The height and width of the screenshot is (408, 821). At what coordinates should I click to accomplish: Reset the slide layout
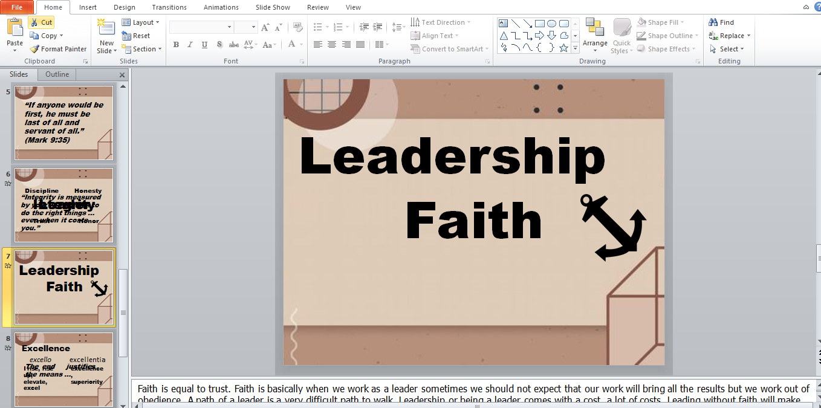(136, 36)
